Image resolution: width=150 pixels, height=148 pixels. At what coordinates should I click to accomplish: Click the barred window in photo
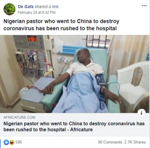pyautogui.click(x=98, y=41)
